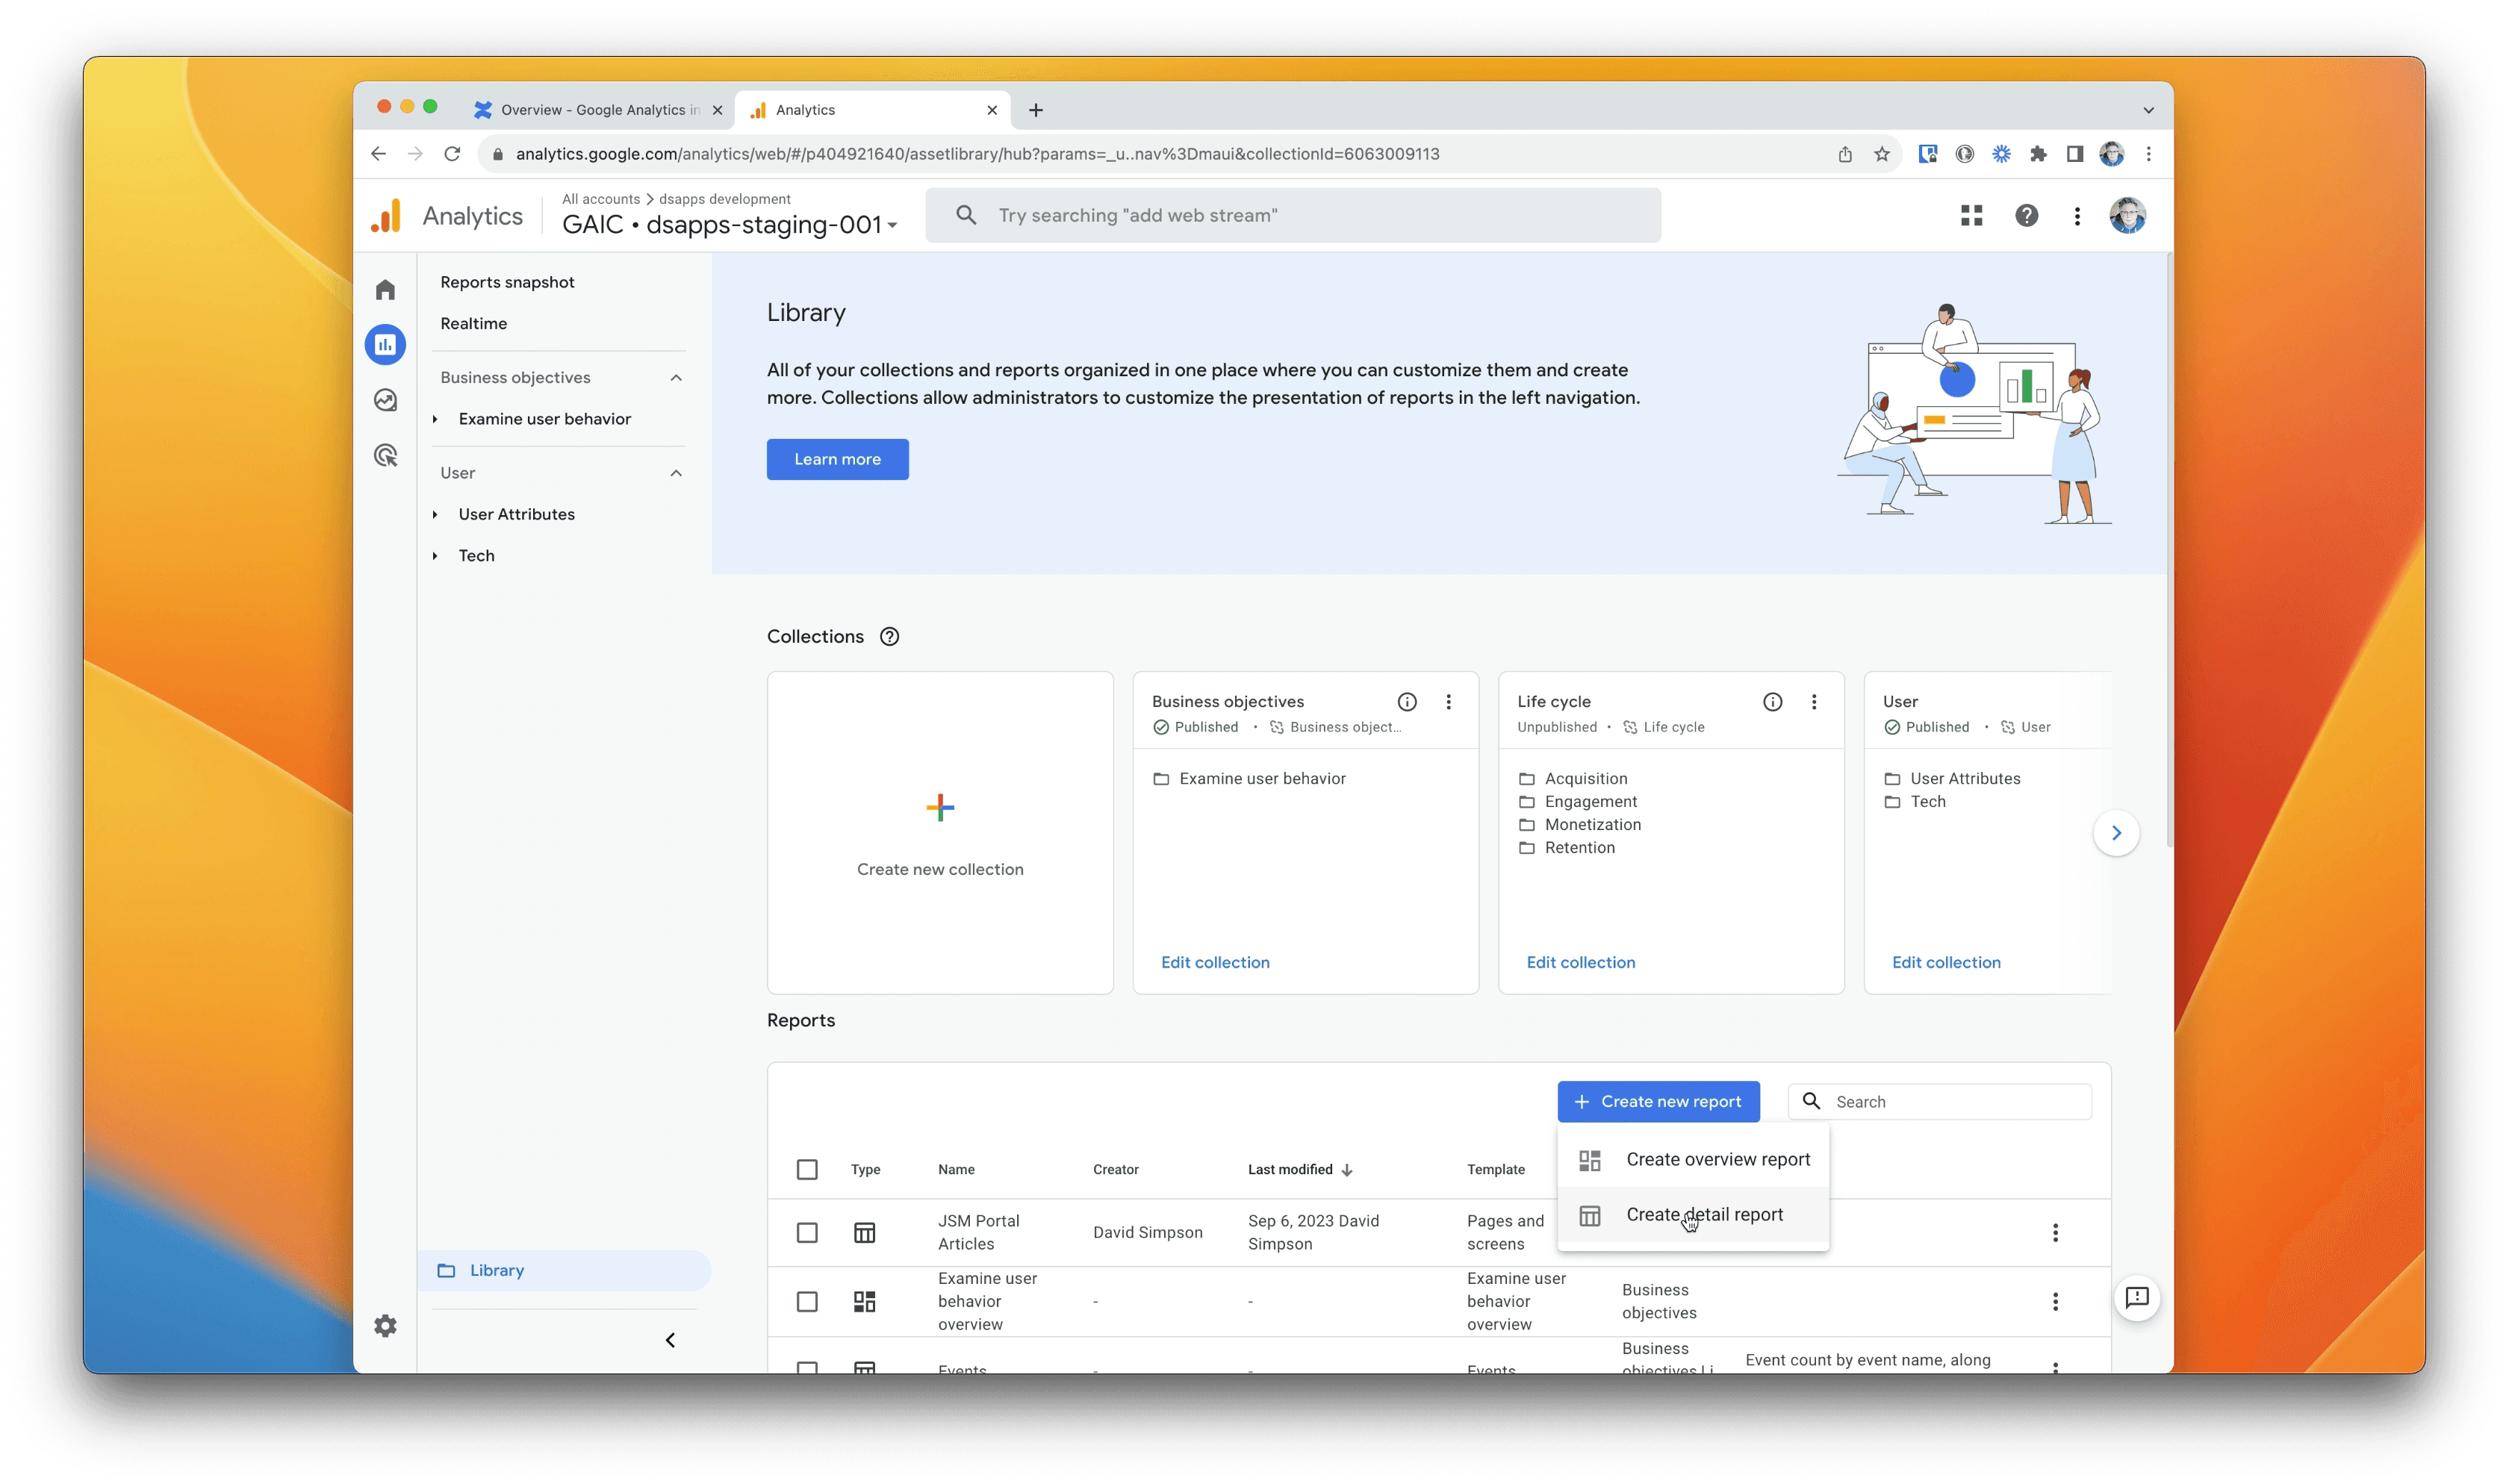Reload the page in browser
Screen dimensions: 2509x1484
coord(452,154)
